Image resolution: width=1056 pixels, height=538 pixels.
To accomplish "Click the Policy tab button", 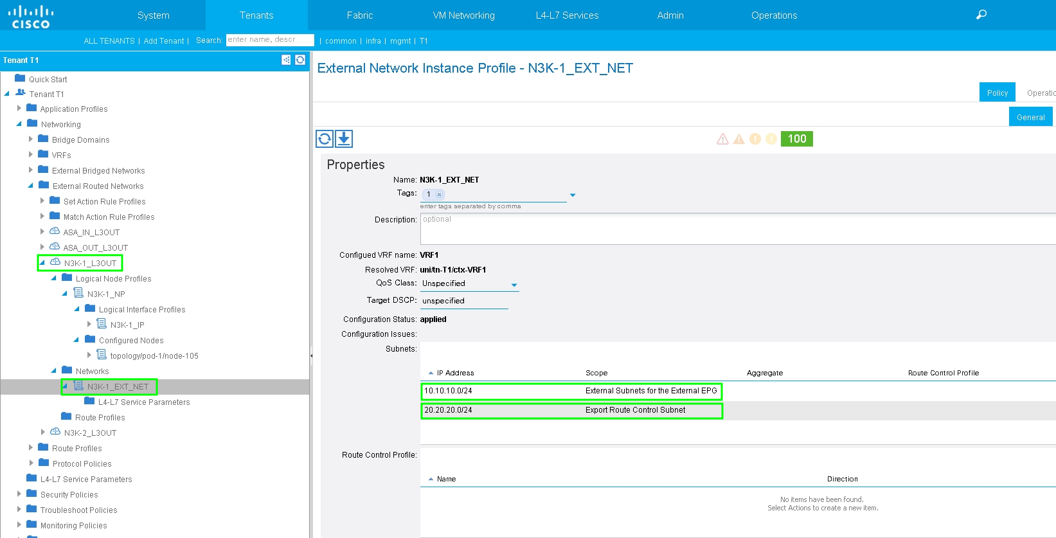I will tap(997, 93).
